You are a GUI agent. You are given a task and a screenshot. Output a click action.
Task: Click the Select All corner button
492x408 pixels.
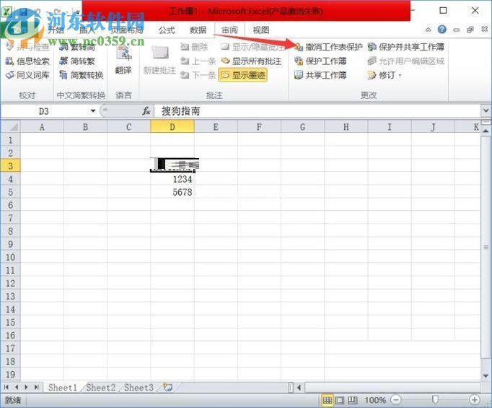tap(11, 127)
